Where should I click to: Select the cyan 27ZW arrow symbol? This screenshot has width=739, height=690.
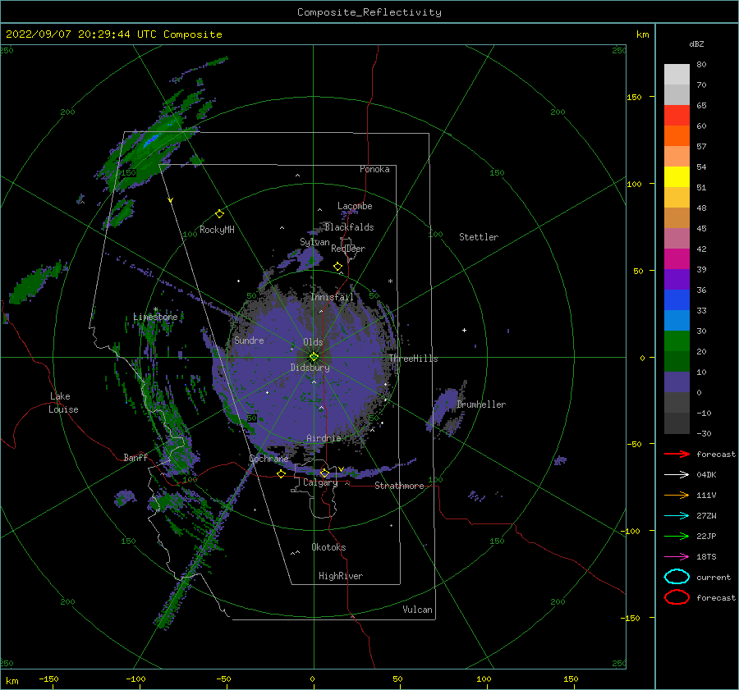click(x=677, y=516)
